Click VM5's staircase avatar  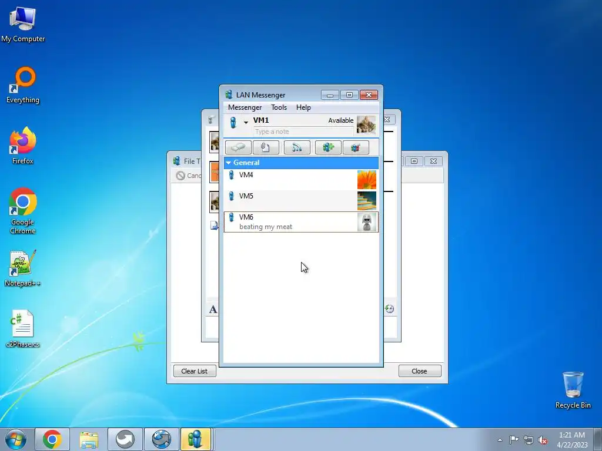367,201
